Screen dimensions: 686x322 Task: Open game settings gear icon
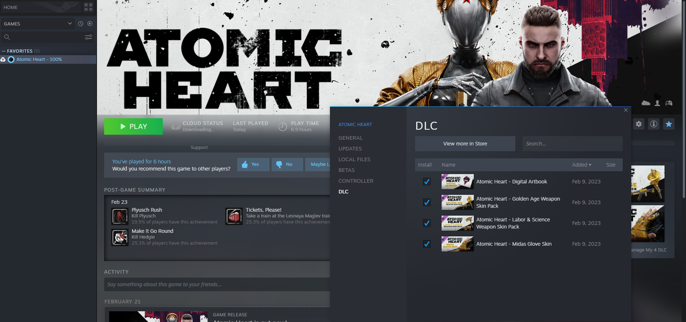point(639,124)
